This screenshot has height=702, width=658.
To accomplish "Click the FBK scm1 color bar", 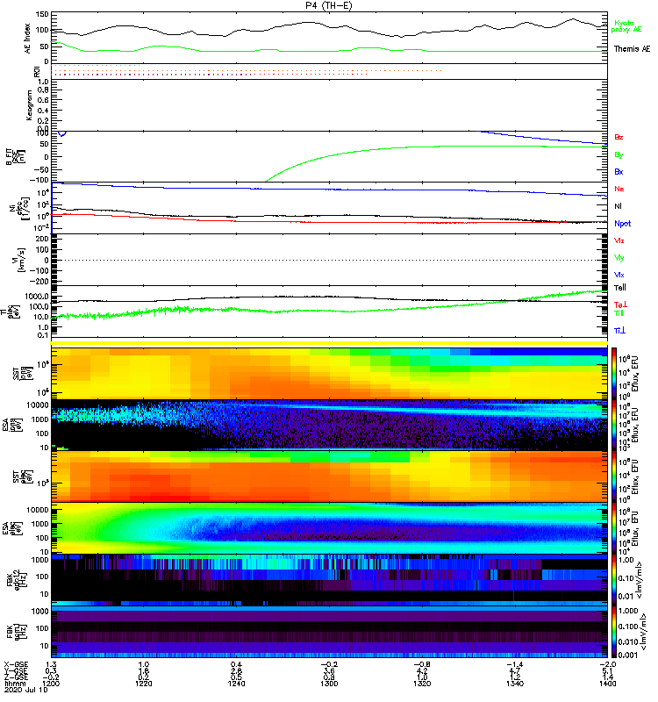I will pyautogui.click(x=613, y=632).
